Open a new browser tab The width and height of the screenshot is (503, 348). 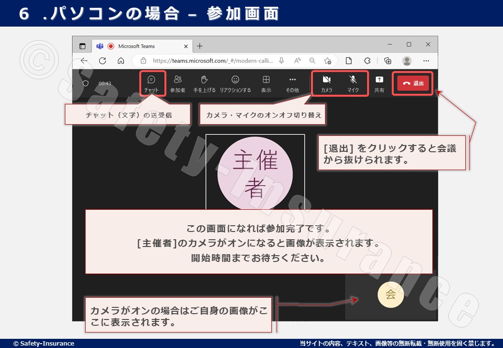coord(200,46)
